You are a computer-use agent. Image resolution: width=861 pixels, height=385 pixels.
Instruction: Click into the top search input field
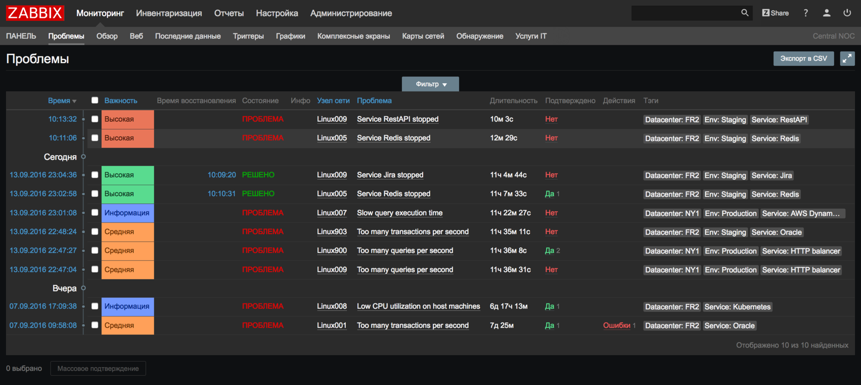684,13
